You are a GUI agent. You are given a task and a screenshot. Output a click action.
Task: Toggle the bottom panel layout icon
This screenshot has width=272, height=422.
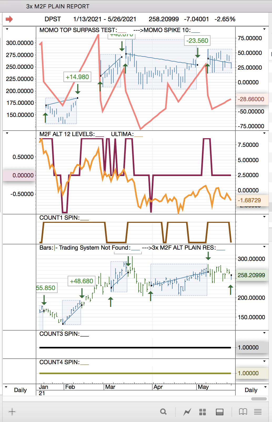pyautogui.click(x=220, y=412)
